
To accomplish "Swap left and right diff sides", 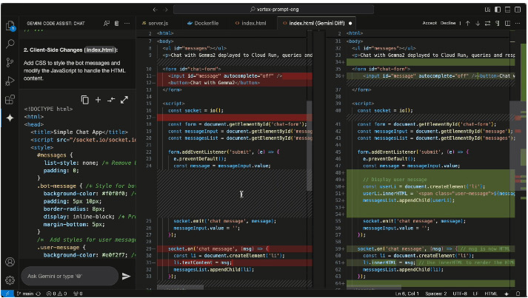I will coord(487,23).
